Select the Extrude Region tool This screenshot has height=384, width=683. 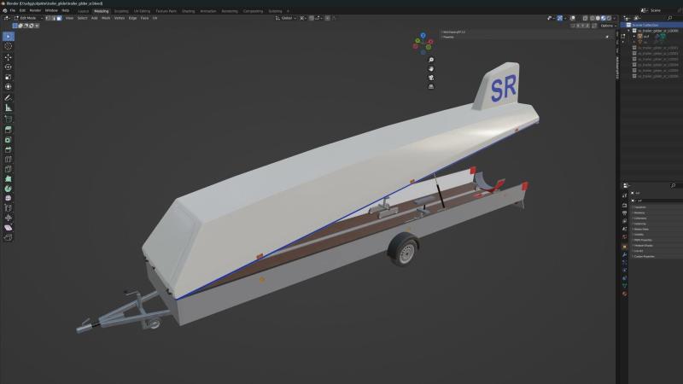point(9,130)
